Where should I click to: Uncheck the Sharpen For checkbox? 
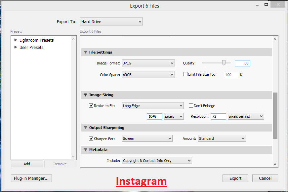tap(91, 138)
